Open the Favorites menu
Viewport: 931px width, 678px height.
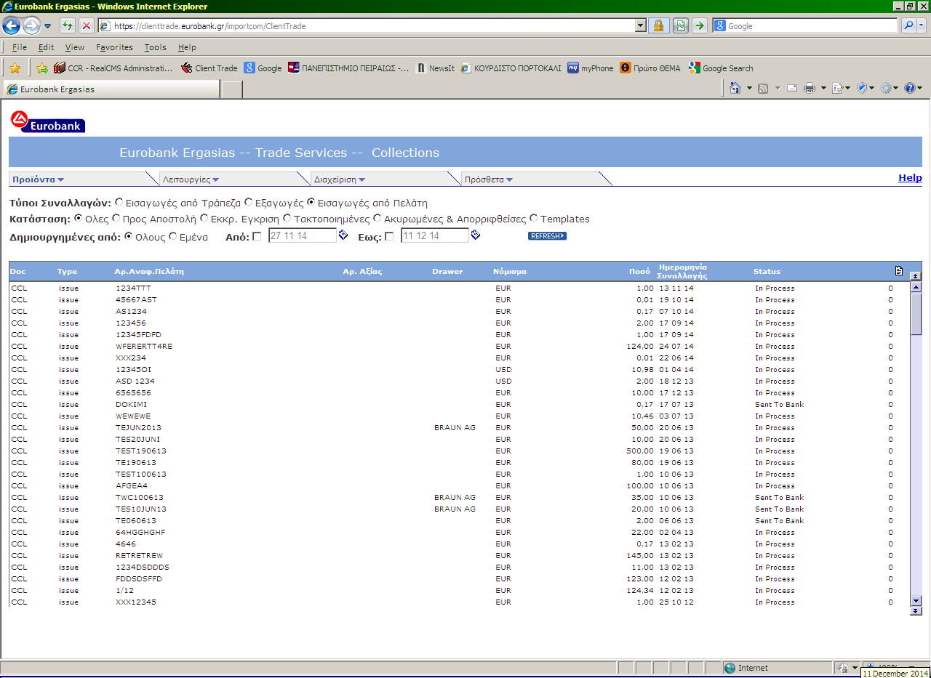coord(114,47)
